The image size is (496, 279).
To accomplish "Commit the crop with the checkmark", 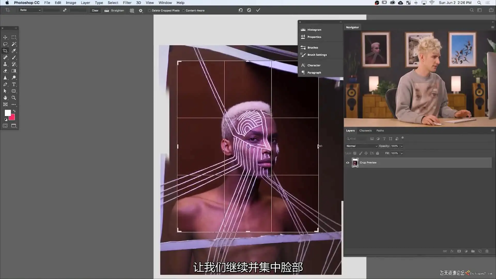I will (258, 10).
